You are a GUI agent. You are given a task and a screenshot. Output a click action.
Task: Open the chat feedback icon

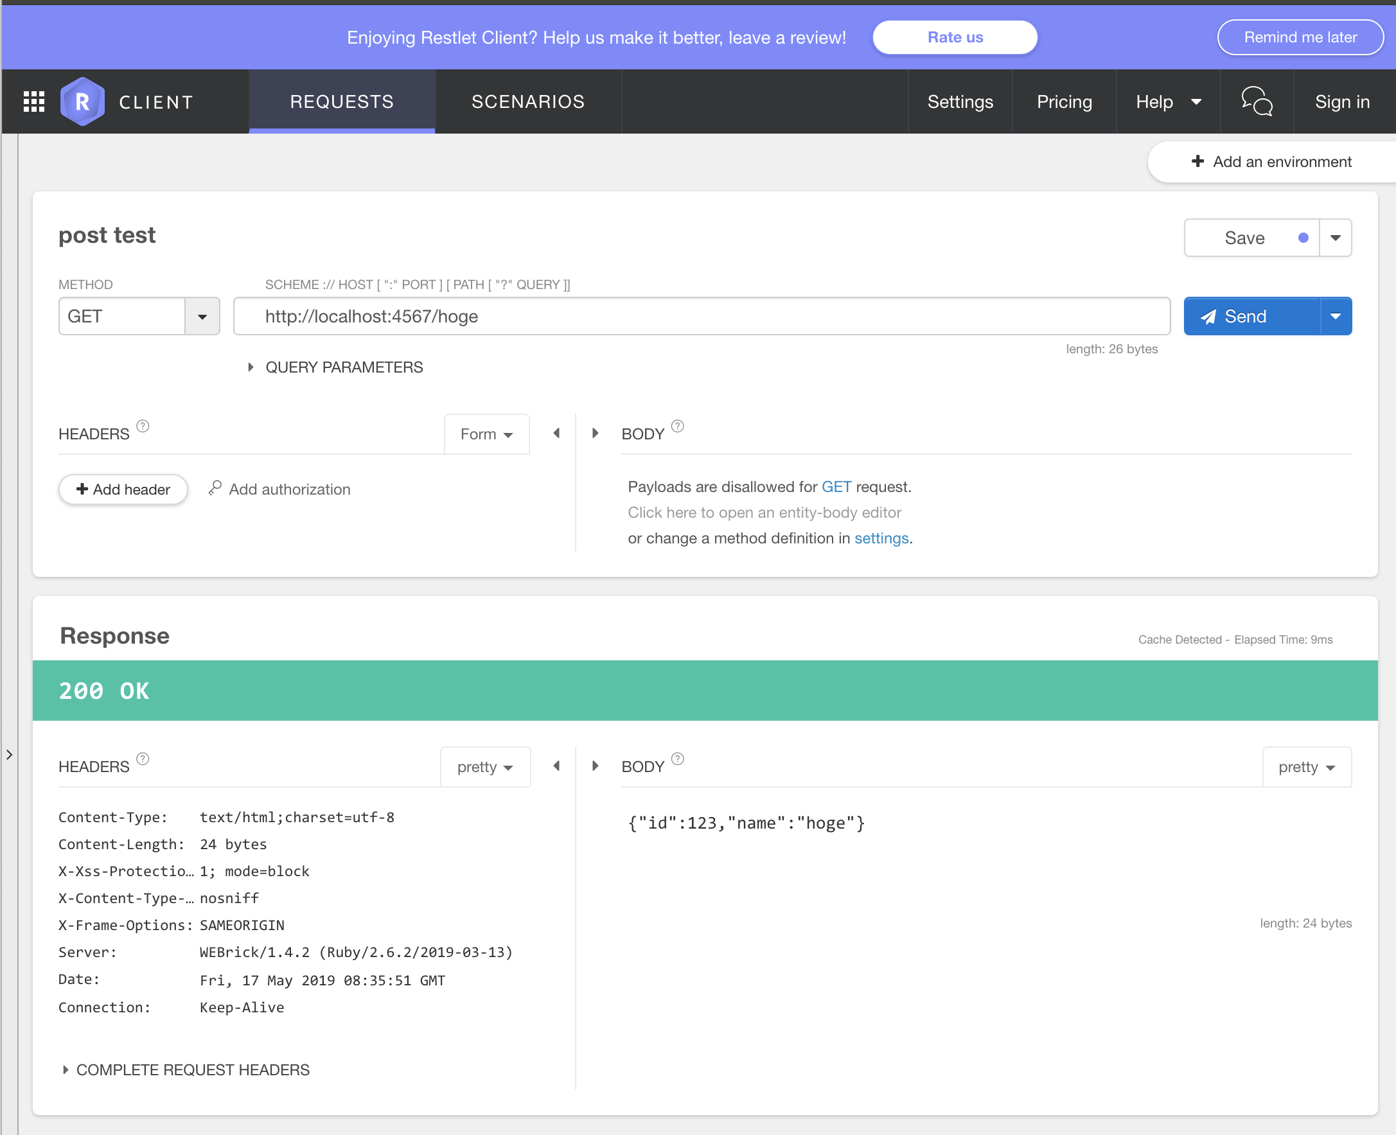pyautogui.click(x=1256, y=101)
